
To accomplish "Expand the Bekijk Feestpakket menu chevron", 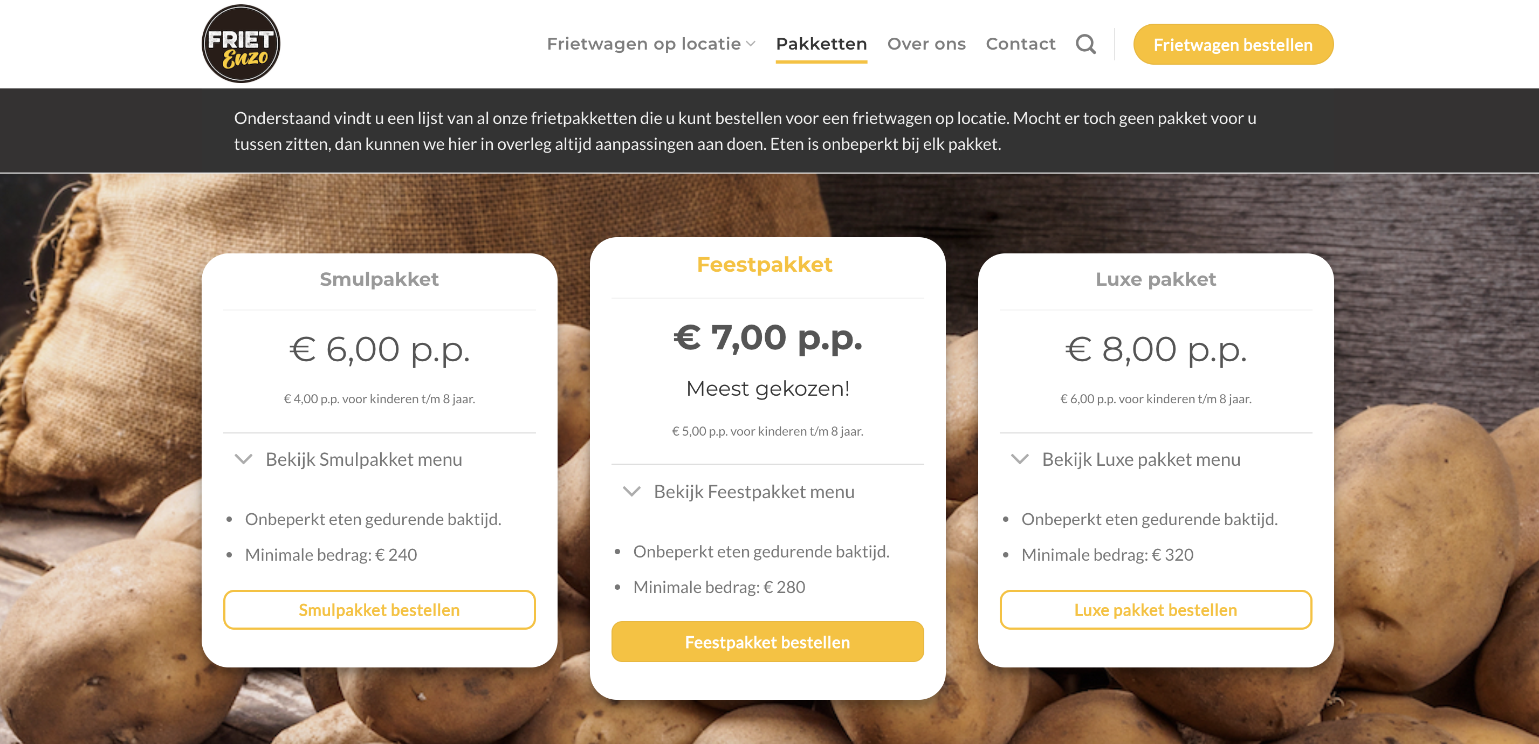I will [x=632, y=492].
